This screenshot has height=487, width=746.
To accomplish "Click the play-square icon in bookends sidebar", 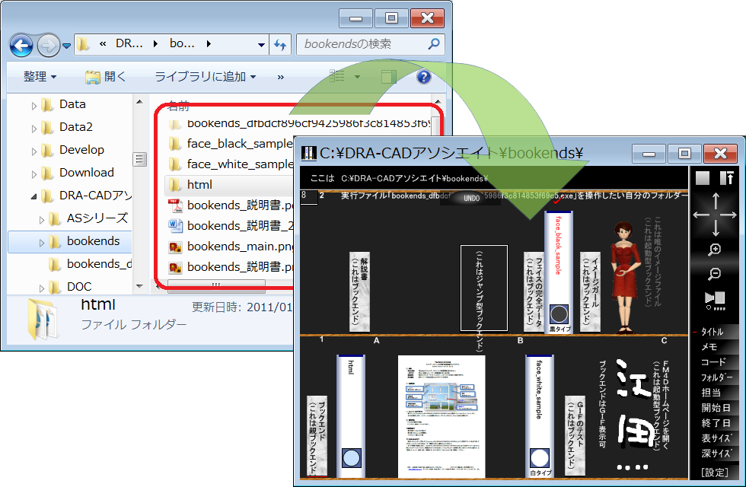I will (715, 301).
